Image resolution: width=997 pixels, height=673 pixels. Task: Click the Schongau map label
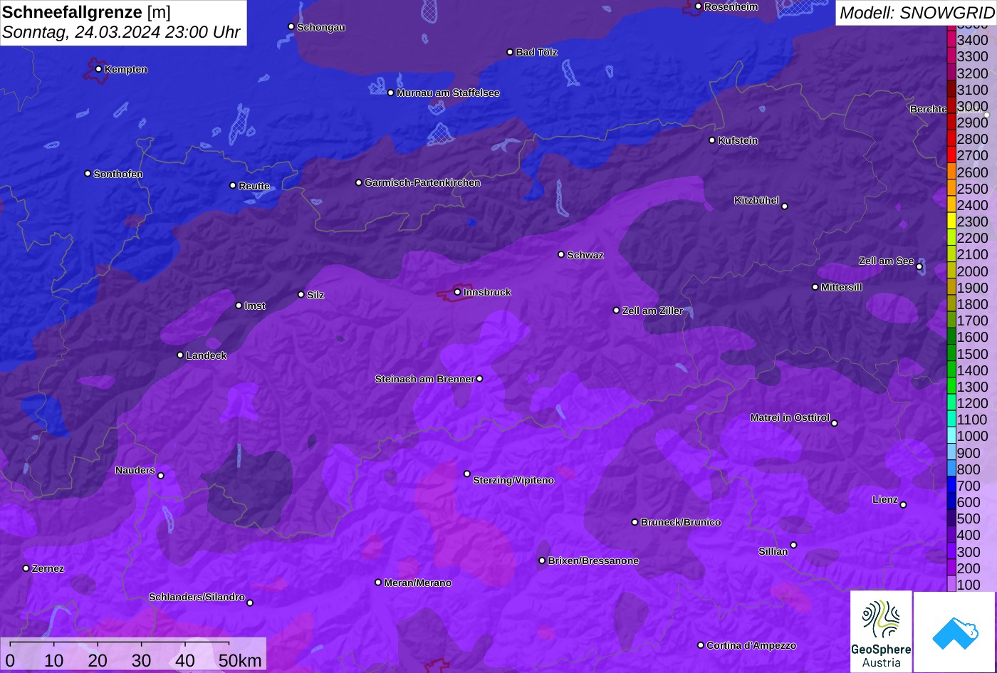click(x=321, y=27)
